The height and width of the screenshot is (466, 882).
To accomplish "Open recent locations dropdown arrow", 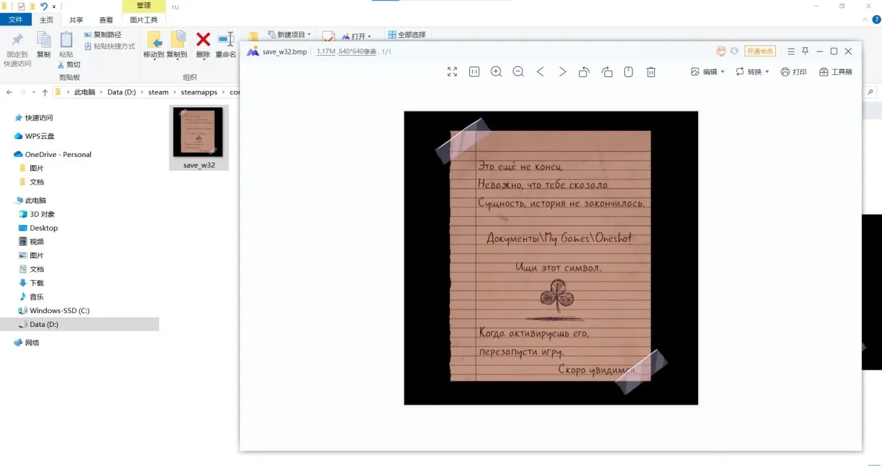I will point(34,92).
